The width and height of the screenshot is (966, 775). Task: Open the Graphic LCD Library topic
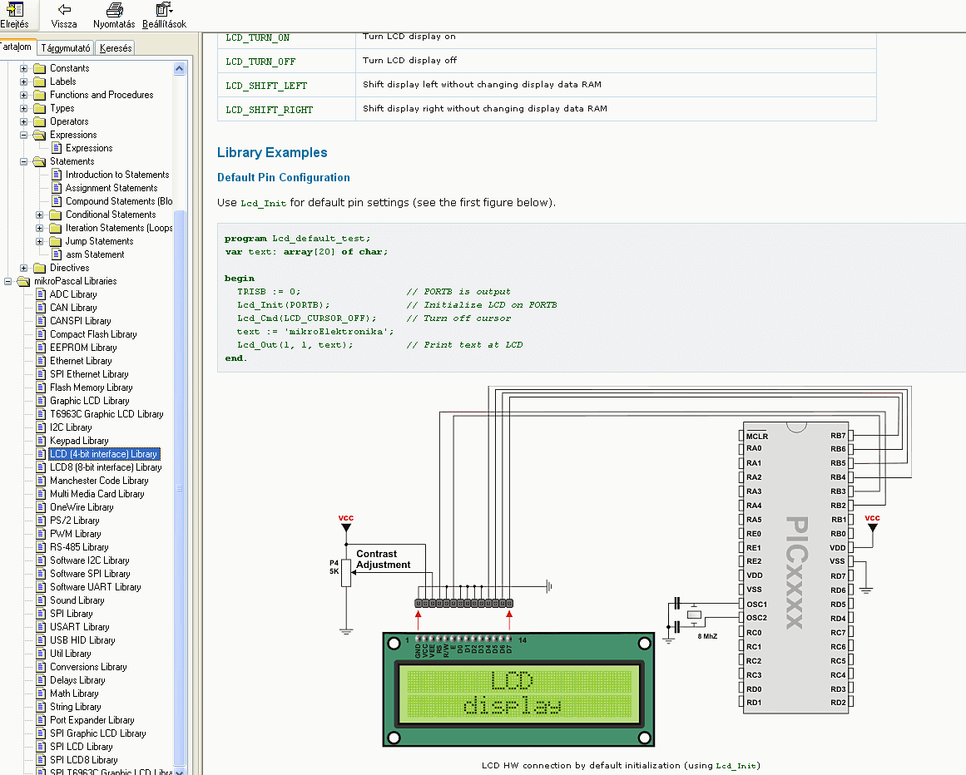[x=89, y=401]
